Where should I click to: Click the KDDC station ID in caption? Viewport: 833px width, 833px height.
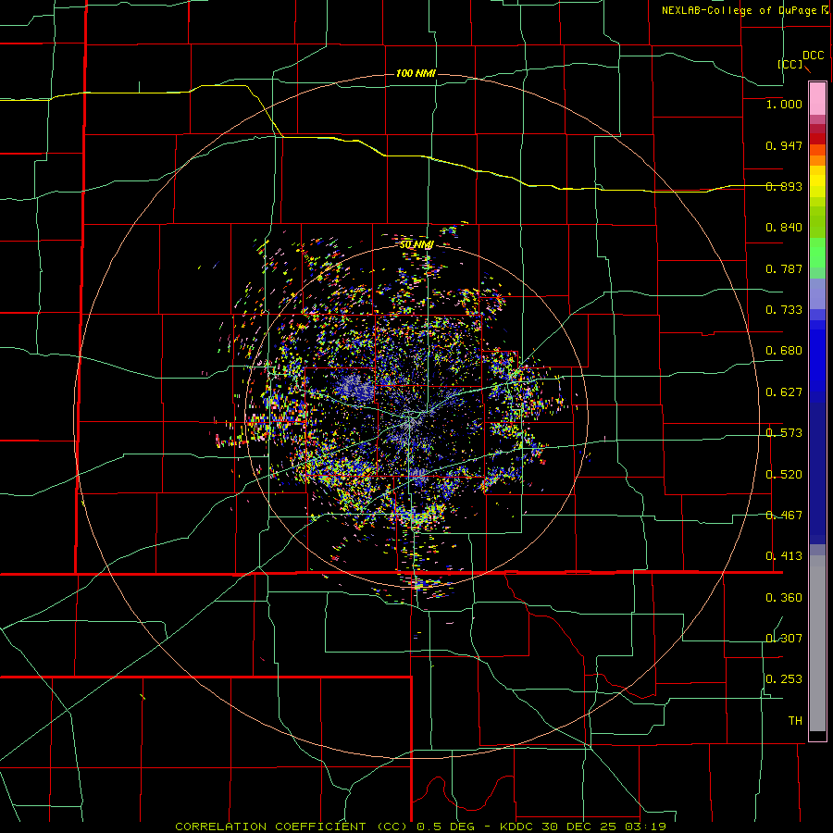point(517,827)
